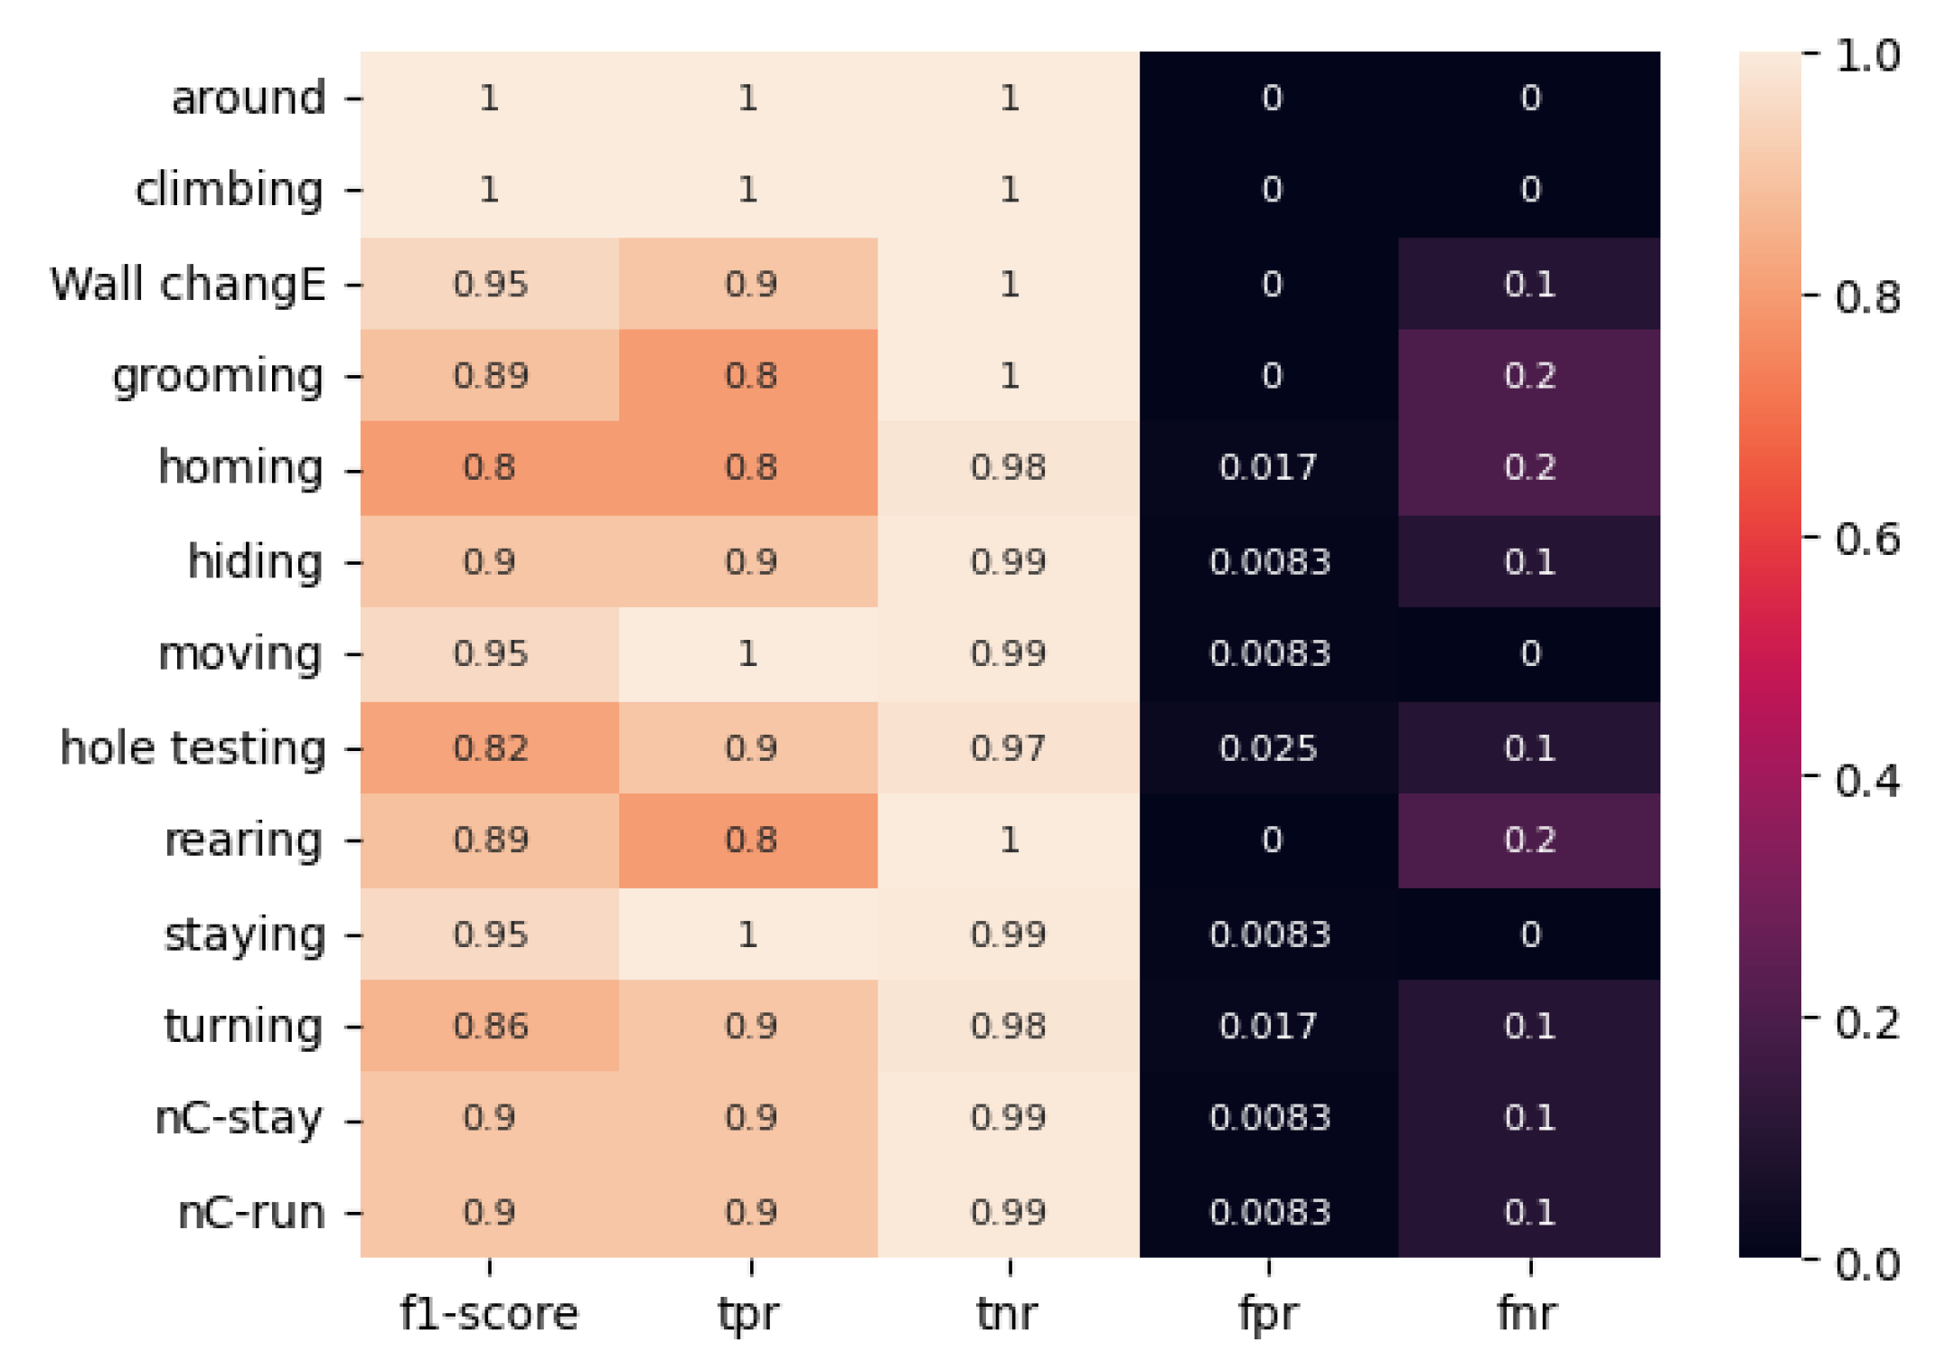Click the hole testing fpr cell 0.025
Screen dimensions: 1945x1361
click(x=1268, y=747)
